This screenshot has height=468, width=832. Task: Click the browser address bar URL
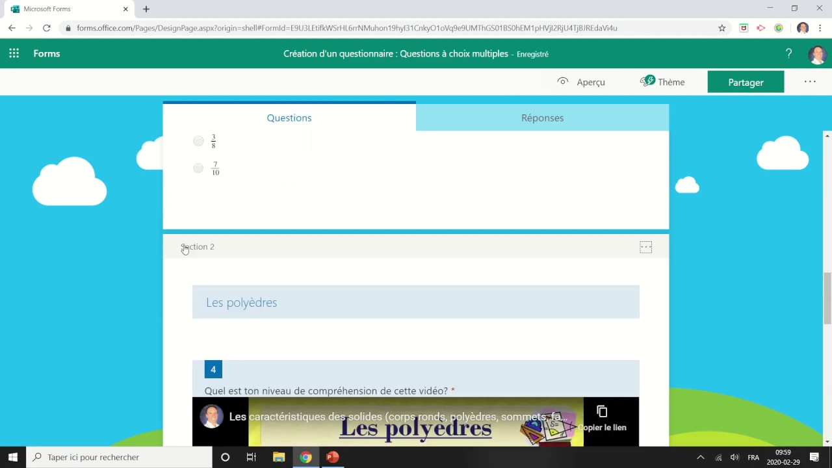[347, 28]
